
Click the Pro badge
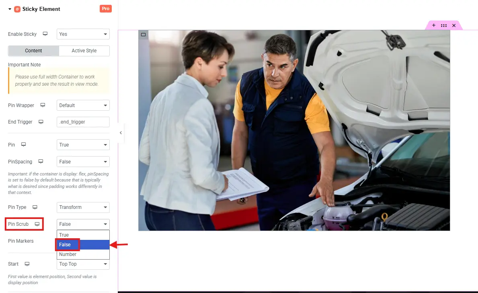[x=105, y=9]
